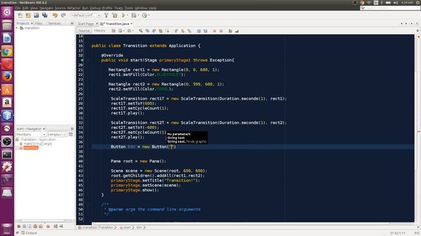Open the Output window button
The width and height of the screenshot is (421, 236).
click(29, 233)
